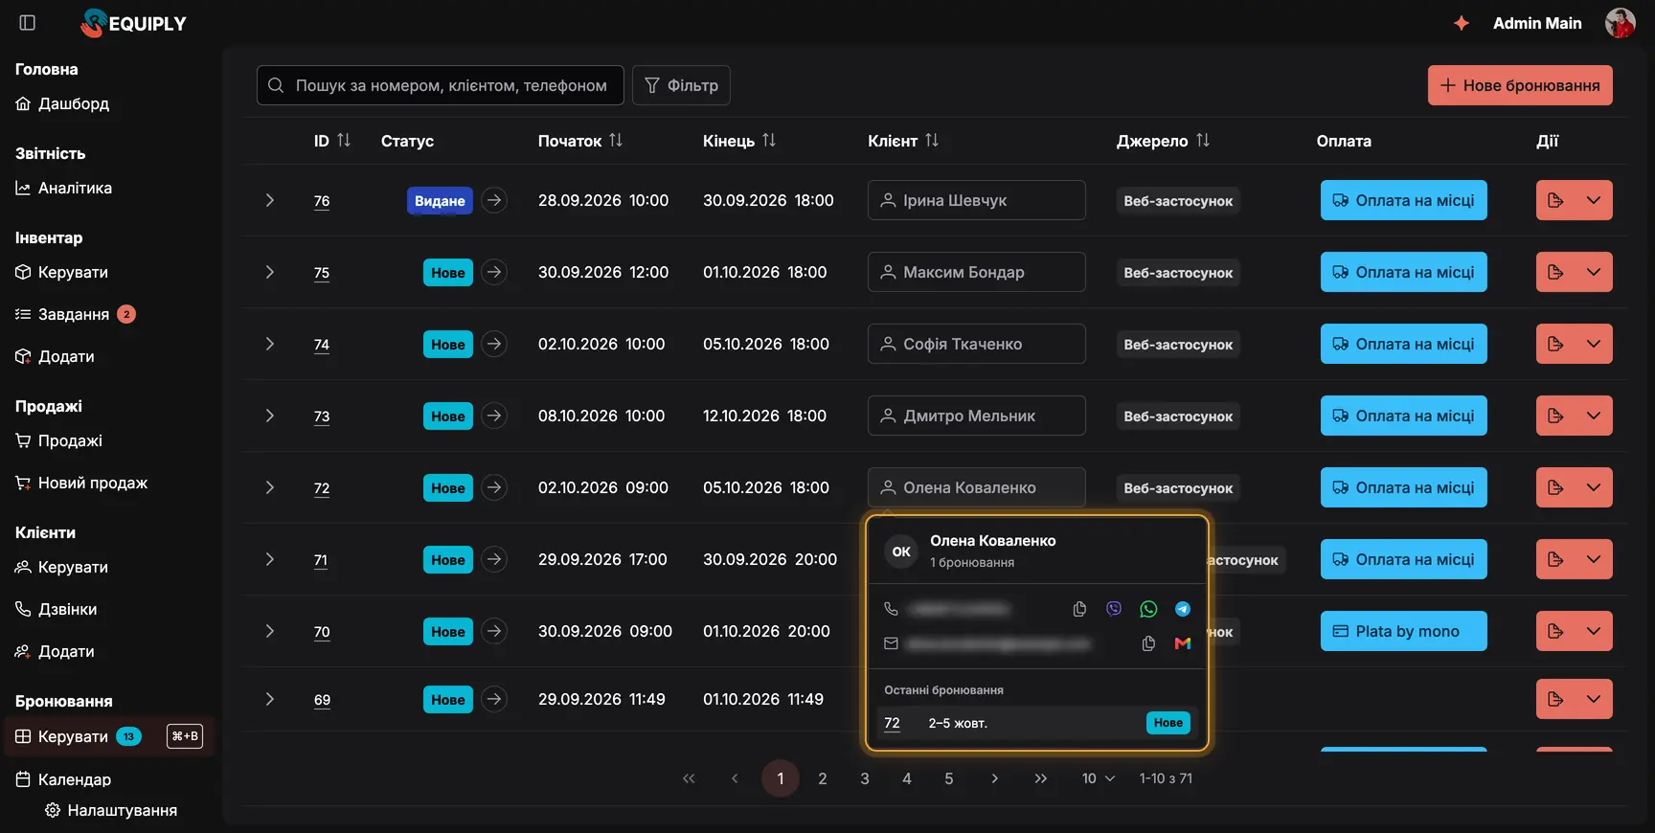Expand row of booking 76
This screenshot has height=833, width=1655.
point(270,200)
